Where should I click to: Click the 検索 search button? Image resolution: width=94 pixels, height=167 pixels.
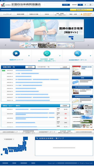coord(66,5)
